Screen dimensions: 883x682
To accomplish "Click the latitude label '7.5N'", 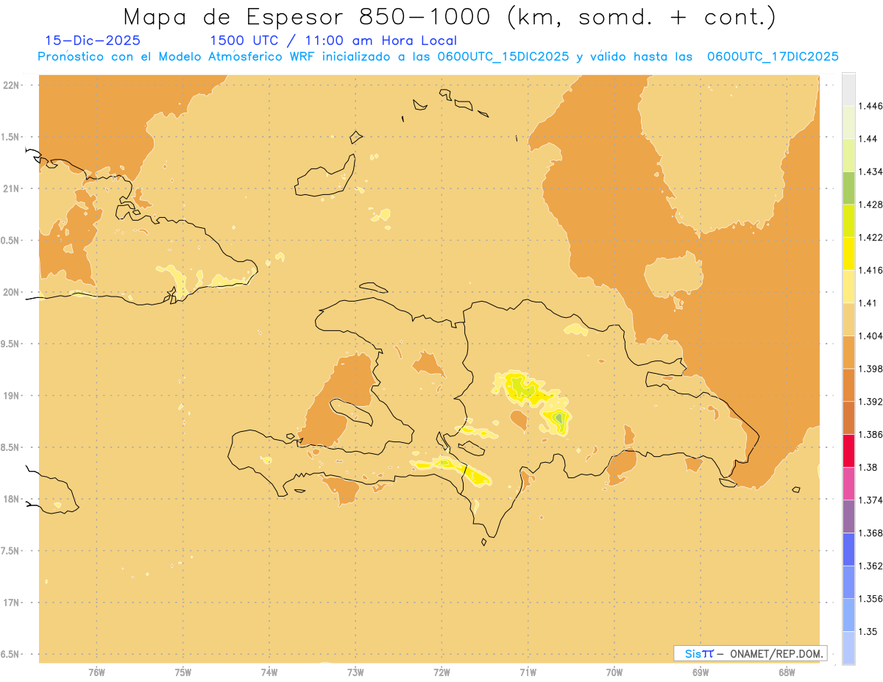I will click(x=10, y=551).
